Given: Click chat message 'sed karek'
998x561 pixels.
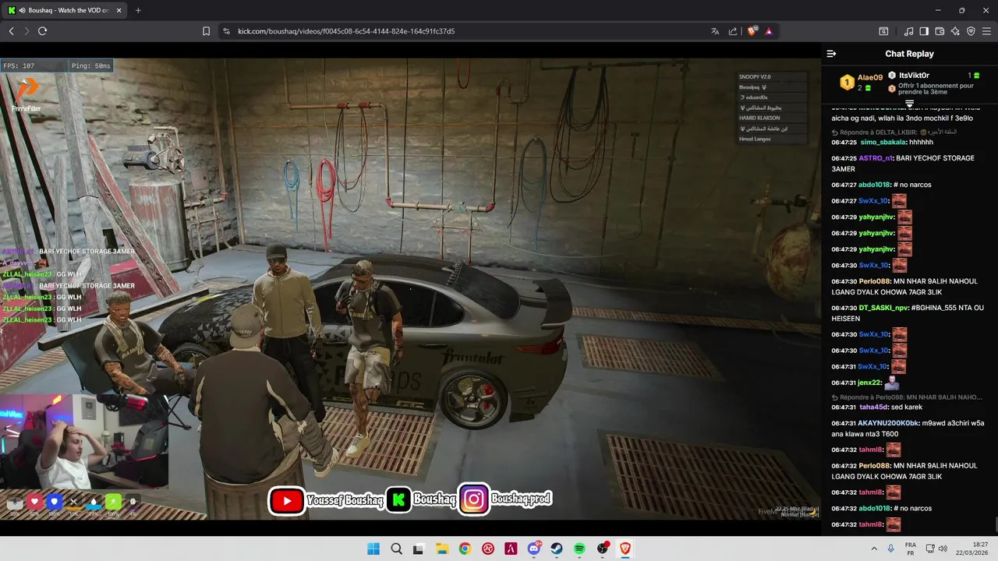Looking at the screenshot, I should tap(907, 407).
